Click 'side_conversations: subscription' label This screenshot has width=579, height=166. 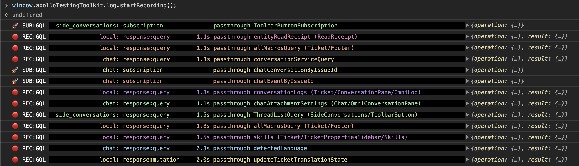[x=110, y=26]
